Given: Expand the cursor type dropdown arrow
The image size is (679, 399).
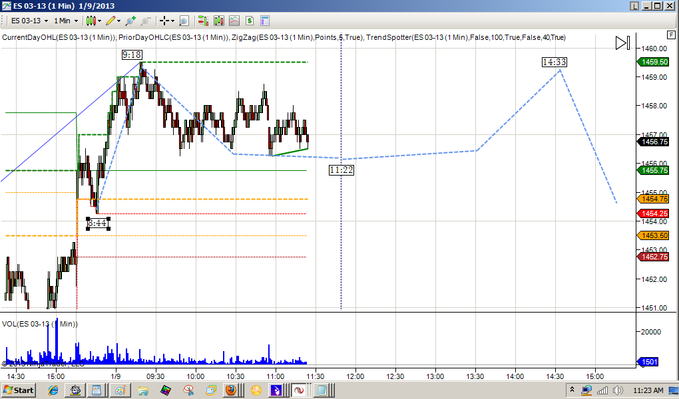Looking at the screenshot, I should [x=172, y=21].
